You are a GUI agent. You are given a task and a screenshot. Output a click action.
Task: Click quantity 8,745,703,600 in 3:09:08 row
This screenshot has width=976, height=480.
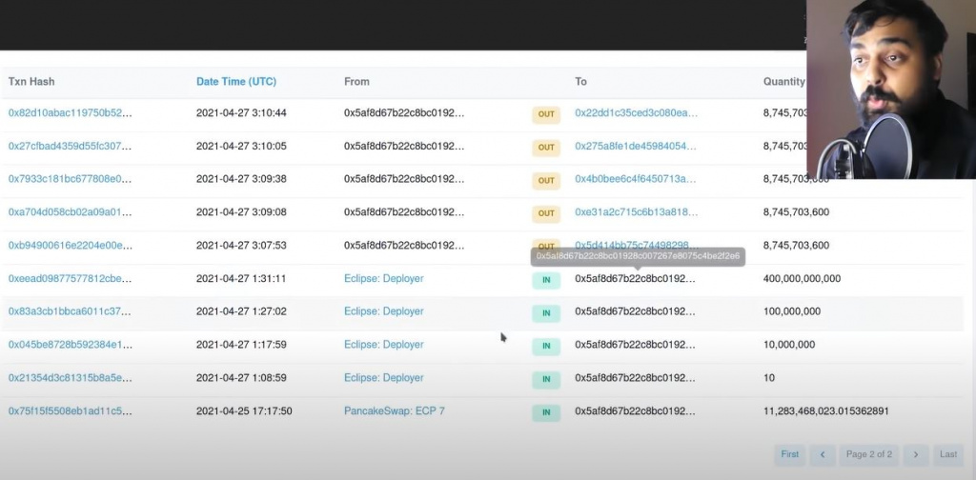pos(796,212)
